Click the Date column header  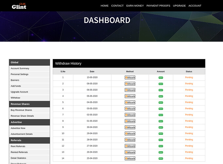(92, 72)
